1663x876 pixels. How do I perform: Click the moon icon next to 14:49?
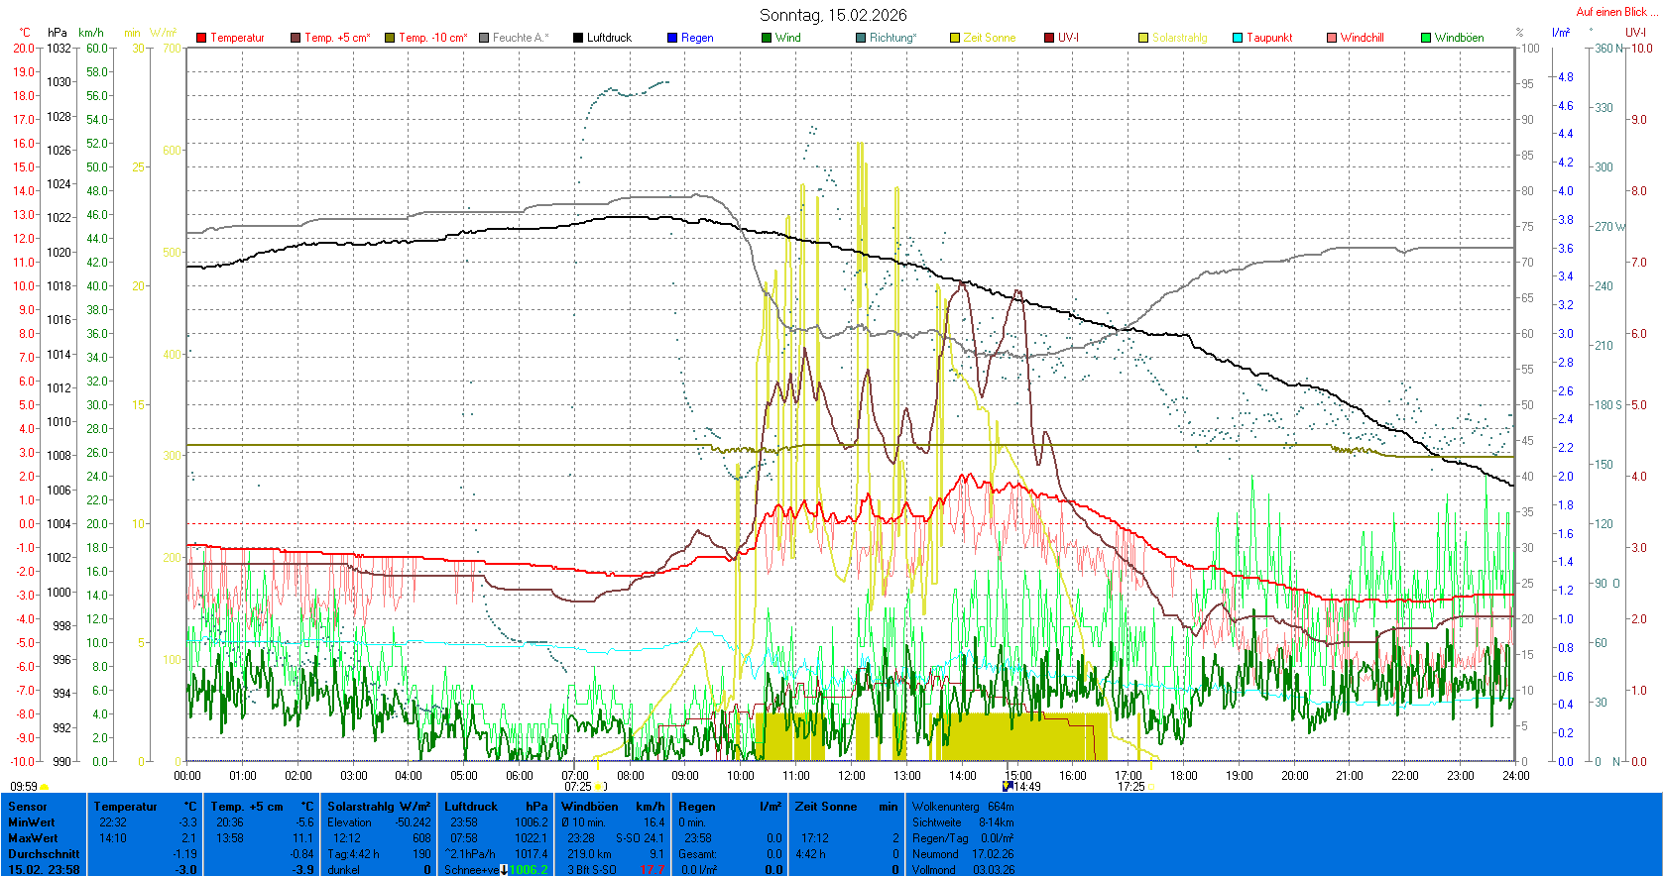[1008, 787]
